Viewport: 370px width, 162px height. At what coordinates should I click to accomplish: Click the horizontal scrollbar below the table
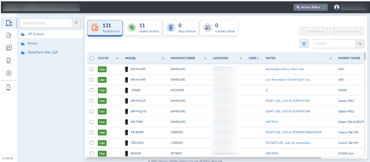pos(204,158)
